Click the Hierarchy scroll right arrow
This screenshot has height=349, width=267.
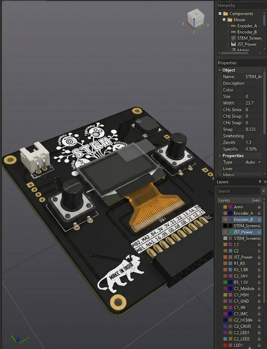(x=260, y=53)
